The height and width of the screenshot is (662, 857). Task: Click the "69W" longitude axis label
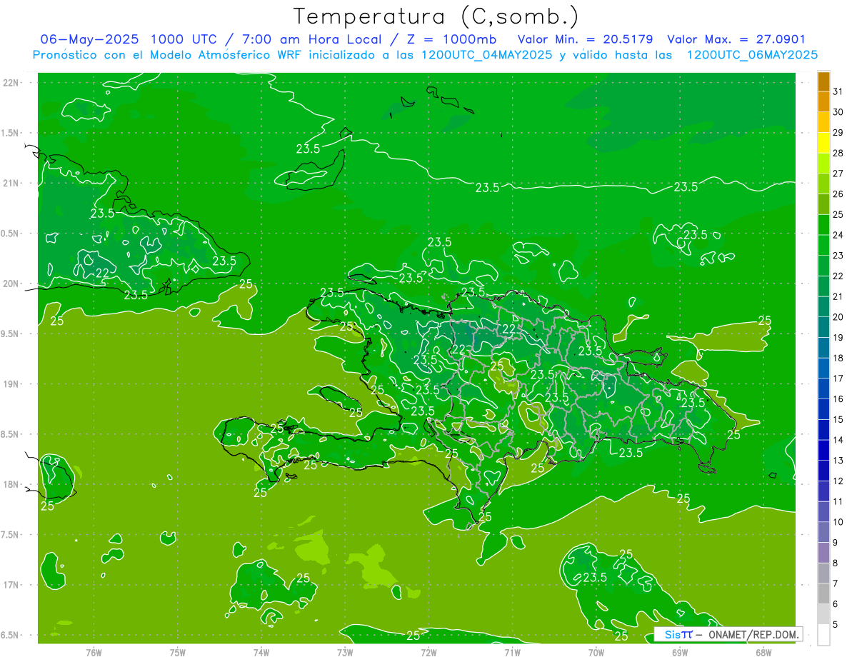pyautogui.click(x=680, y=652)
